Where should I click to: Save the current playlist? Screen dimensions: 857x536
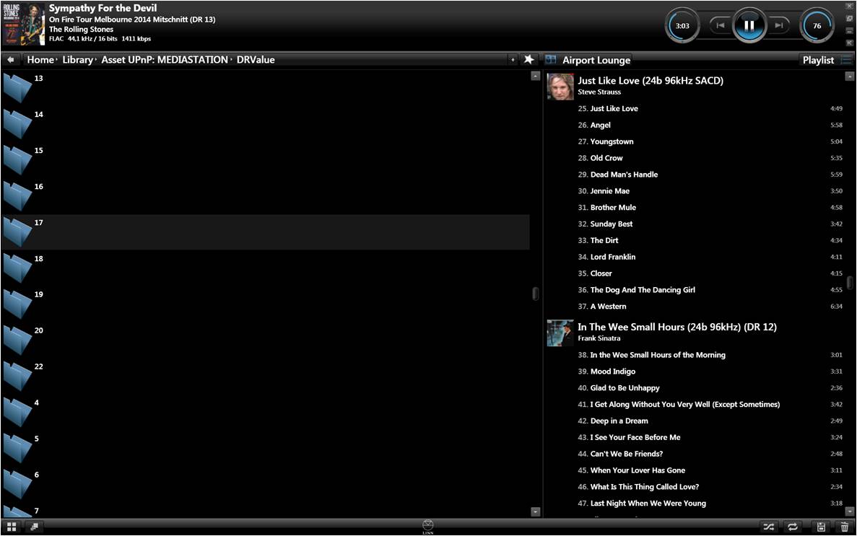pyautogui.click(x=821, y=527)
